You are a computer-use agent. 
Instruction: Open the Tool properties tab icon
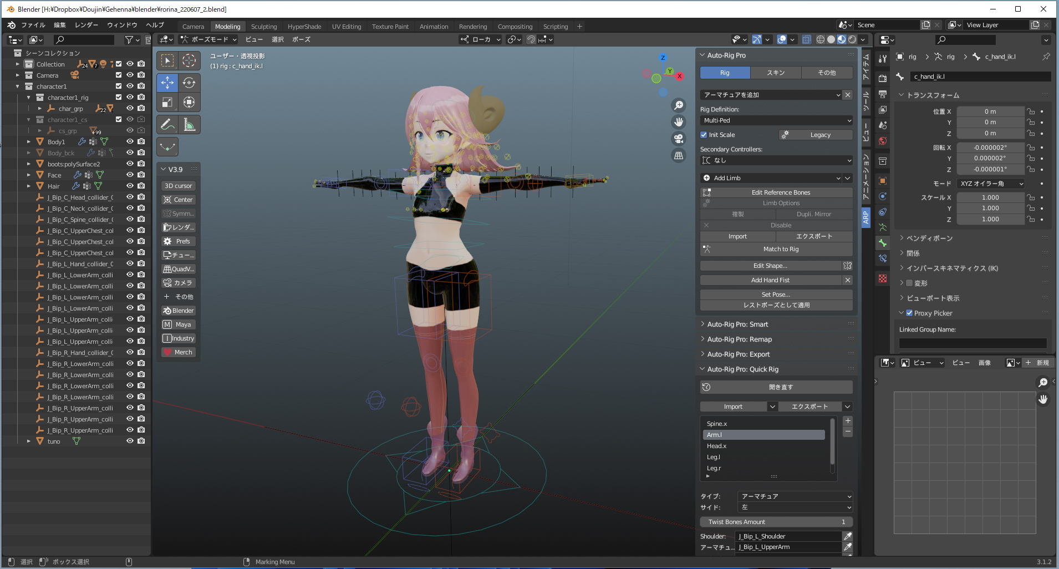[x=883, y=58]
